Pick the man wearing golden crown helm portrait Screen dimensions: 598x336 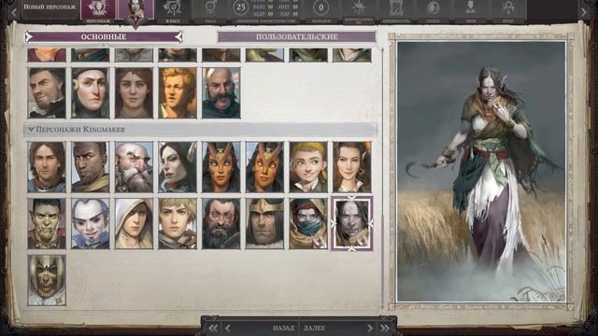click(264, 224)
